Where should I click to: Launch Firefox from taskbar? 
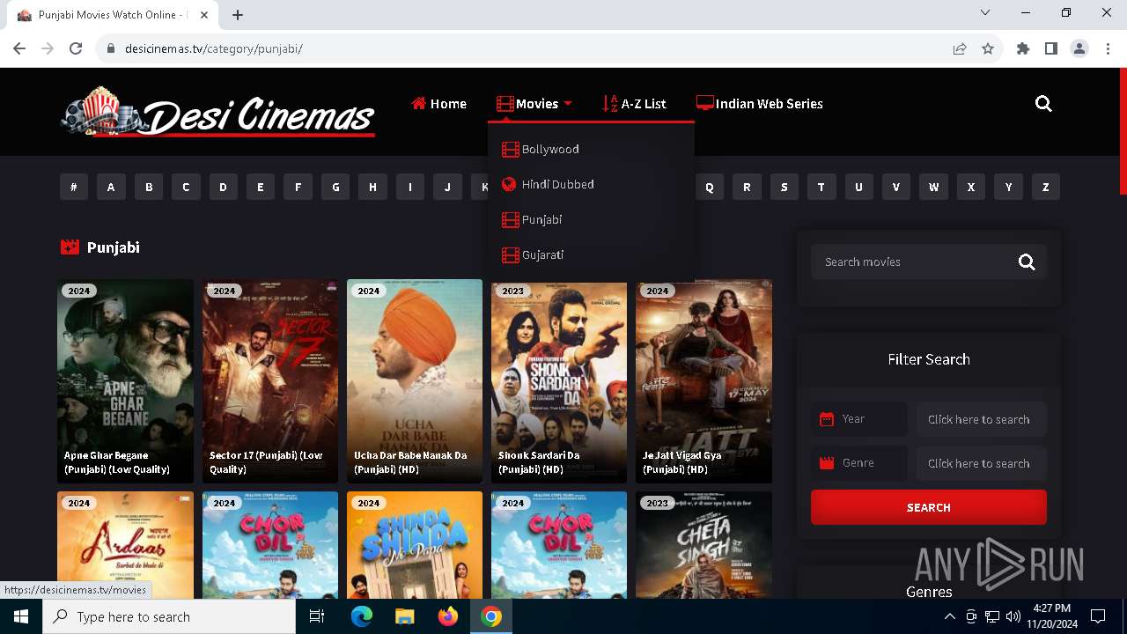click(448, 616)
